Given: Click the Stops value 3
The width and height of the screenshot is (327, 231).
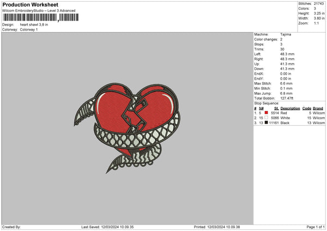Looking at the screenshot, I should (x=281, y=44).
